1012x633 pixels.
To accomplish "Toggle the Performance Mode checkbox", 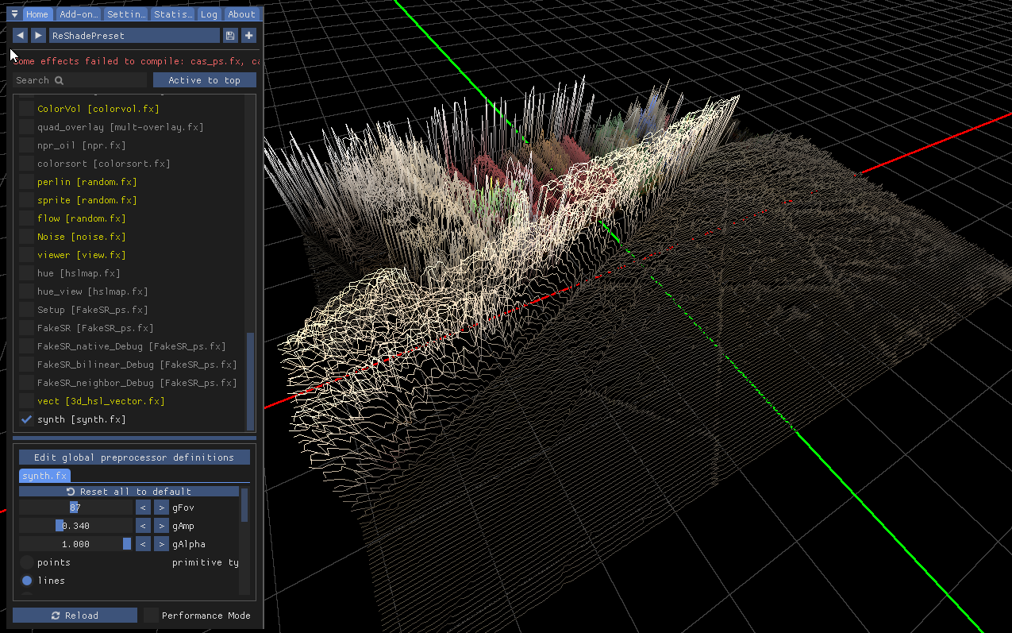I will click(x=151, y=616).
